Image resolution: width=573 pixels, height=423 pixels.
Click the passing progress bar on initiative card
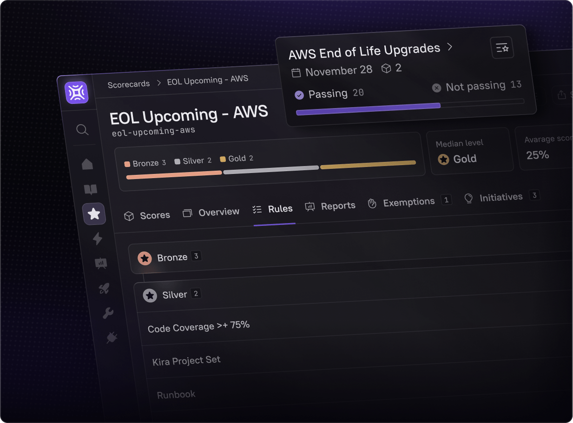click(368, 109)
